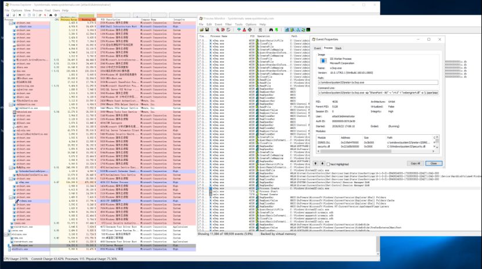482x269 pixels.
Task: Click the previous event up arrow button
Action: pos(315,164)
